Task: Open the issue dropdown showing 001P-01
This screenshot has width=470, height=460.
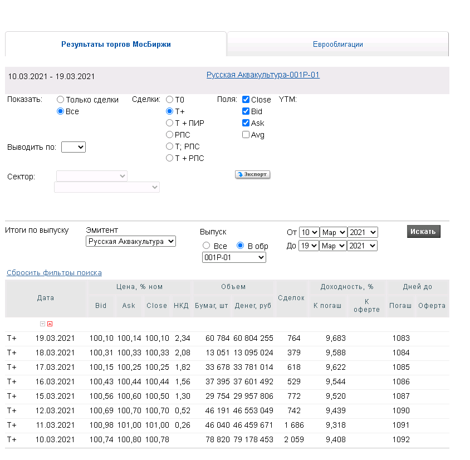Action: [x=234, y=257]
